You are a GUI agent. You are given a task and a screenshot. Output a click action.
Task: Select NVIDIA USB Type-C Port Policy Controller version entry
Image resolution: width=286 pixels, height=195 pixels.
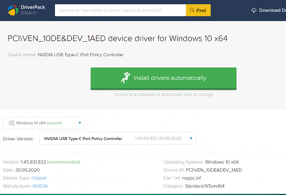click(x=117, y=138)
